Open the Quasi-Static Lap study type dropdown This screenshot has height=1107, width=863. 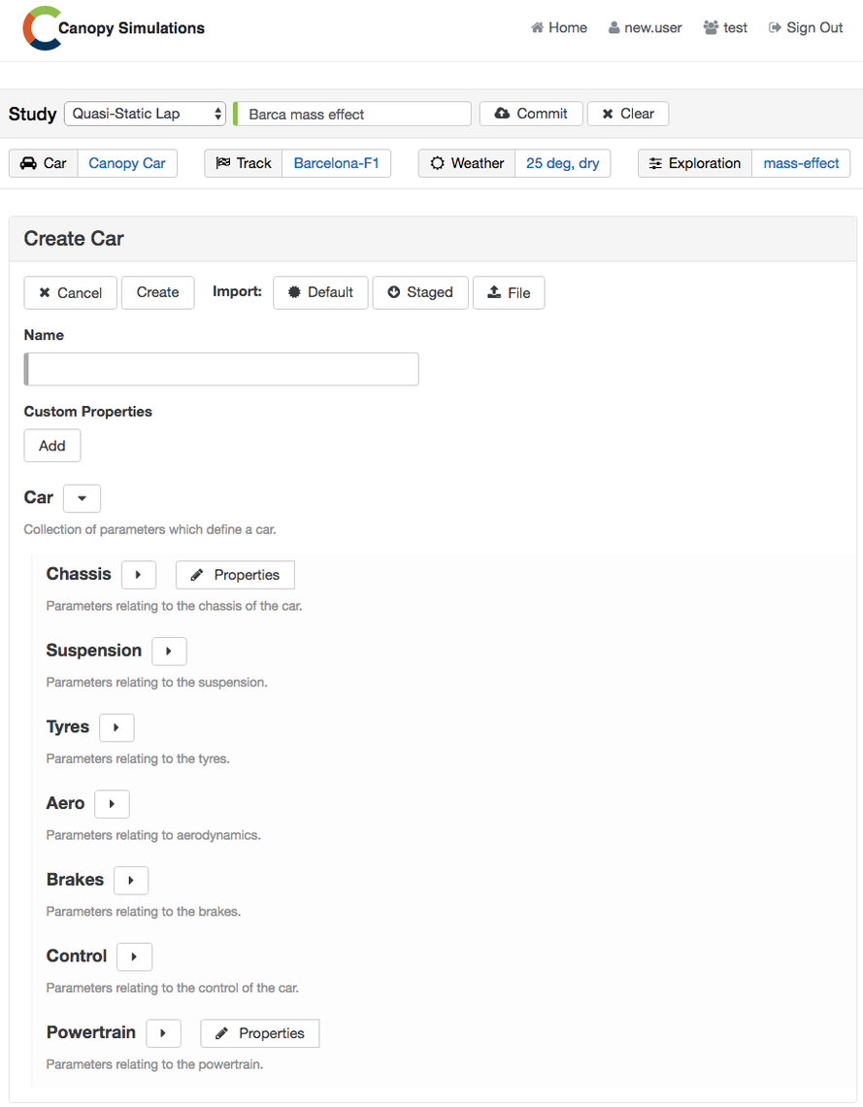[x=145, y=114]
